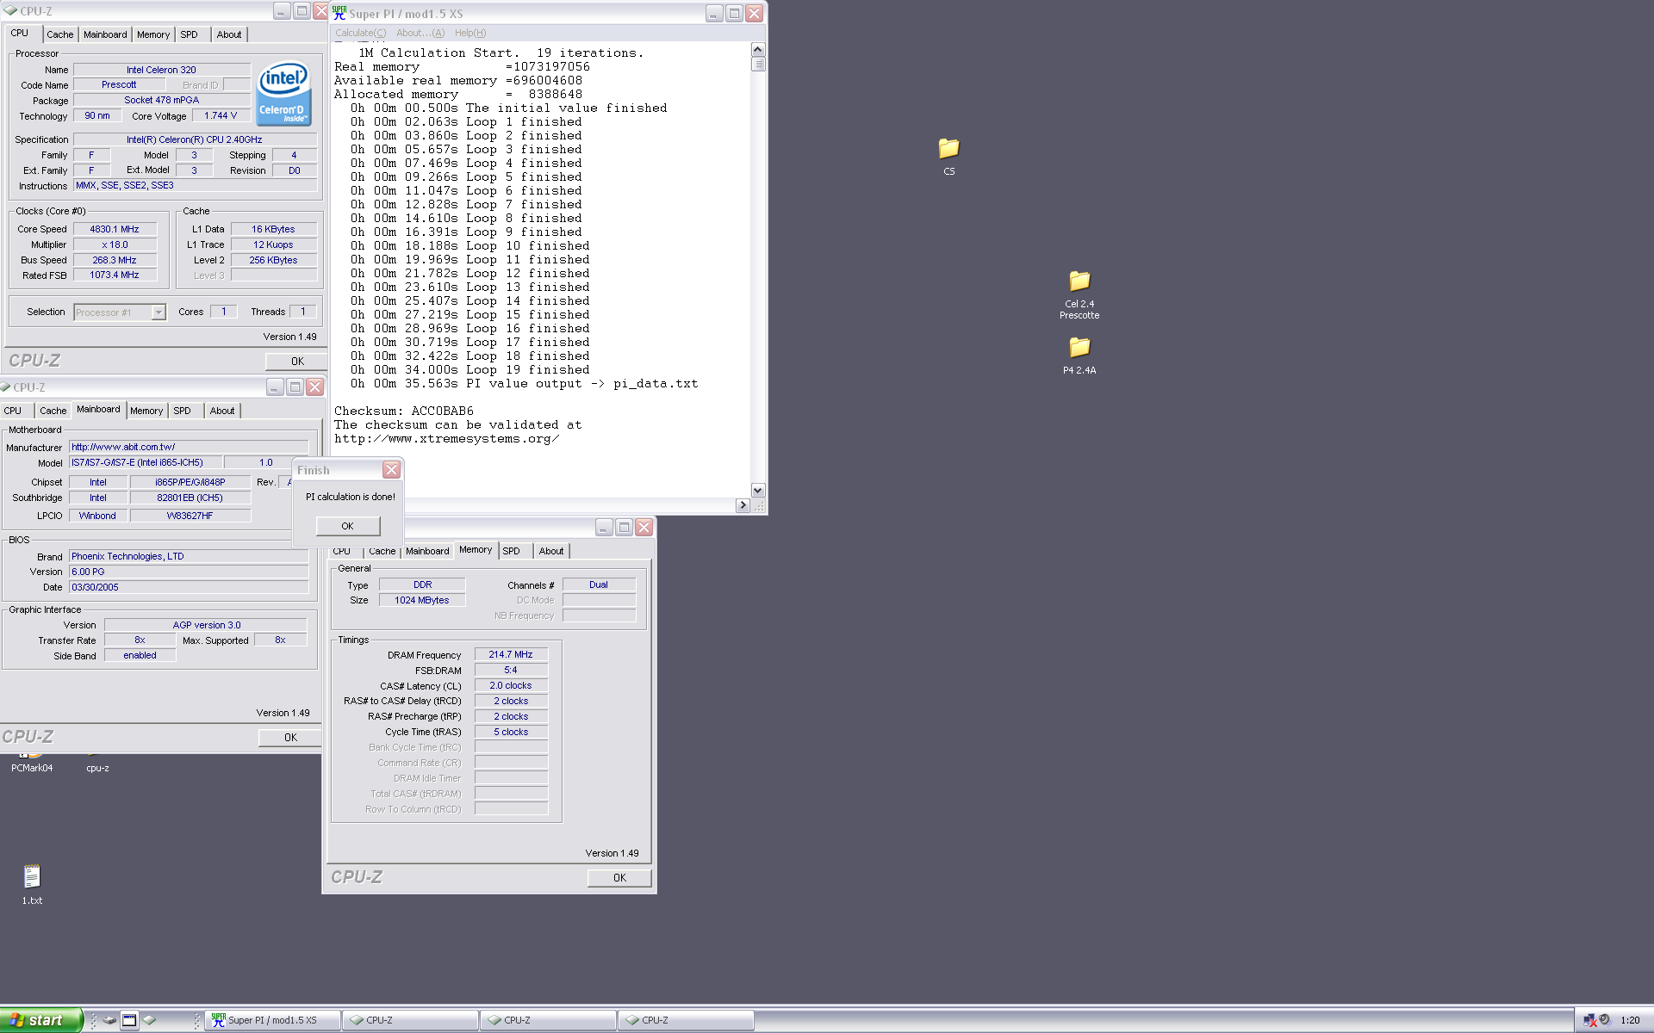Image resolution: width=1654 pixels, height=1033 pixels.
Task: Click the Checksum ACC0BAB6 line
Action: 404,411
